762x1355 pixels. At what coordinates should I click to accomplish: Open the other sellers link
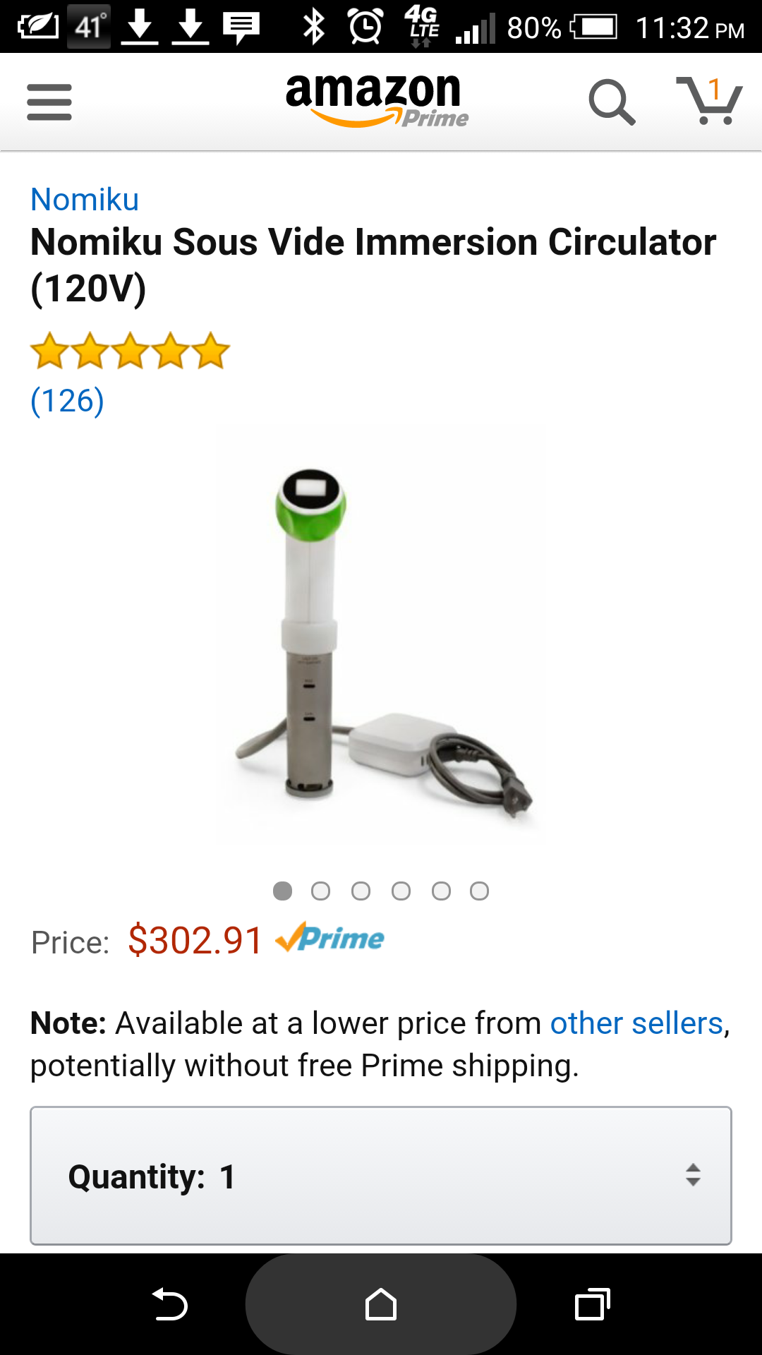(x=636, y=1023)
